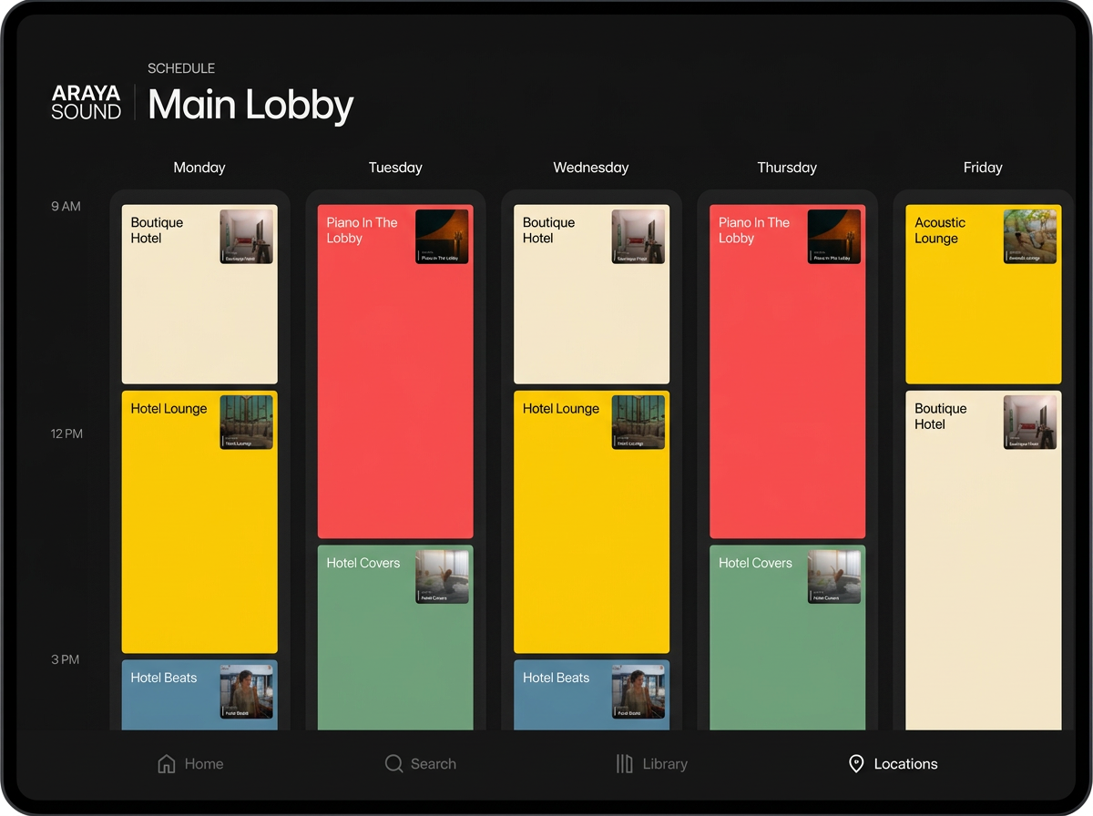Open Friday's Boutique Hotel thumbnail

click(x=1030, y=423)
